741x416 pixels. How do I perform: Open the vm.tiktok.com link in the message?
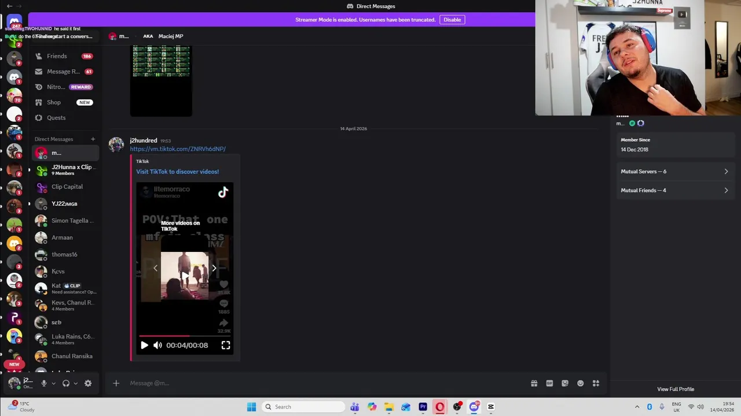tap(178, 149)
